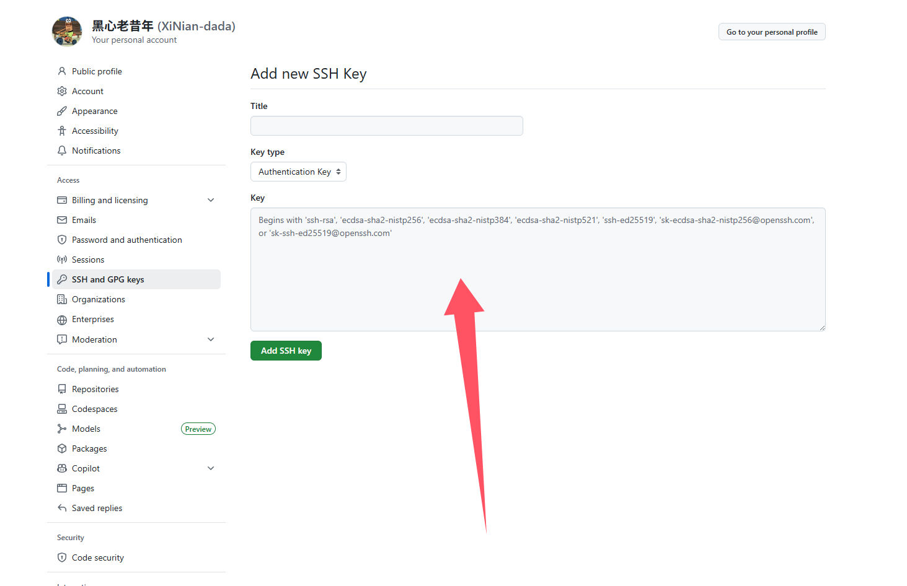
Task: Click the cube icon beside Packages
Action: 62,448
